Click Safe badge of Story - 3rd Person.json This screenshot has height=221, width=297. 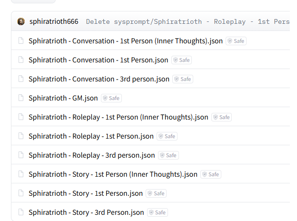pos(158,212)
